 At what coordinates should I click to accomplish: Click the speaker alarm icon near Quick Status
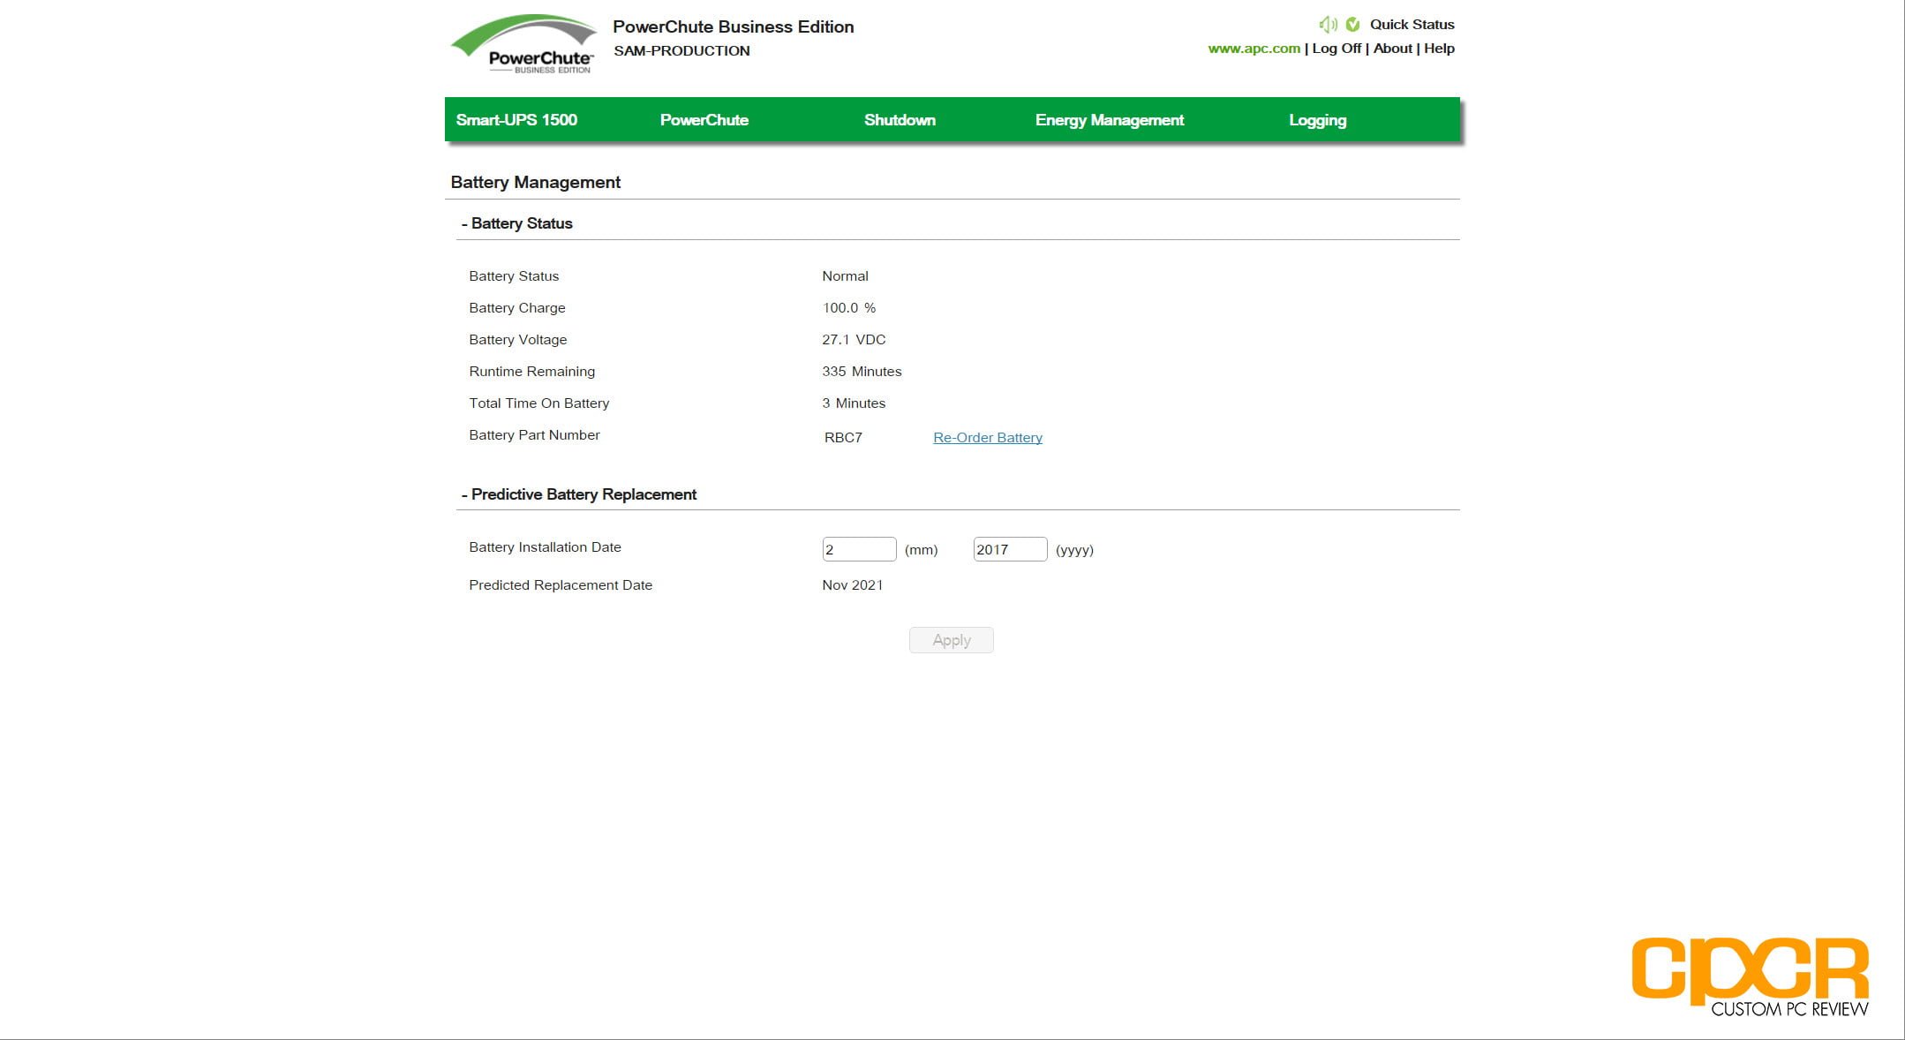[x=1328, y=25]
